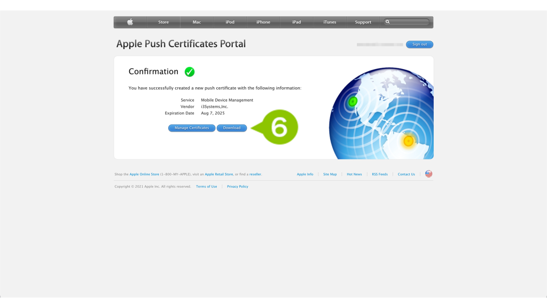Go to the iPod section
This screenshot has width=547, height=308.
230,22
